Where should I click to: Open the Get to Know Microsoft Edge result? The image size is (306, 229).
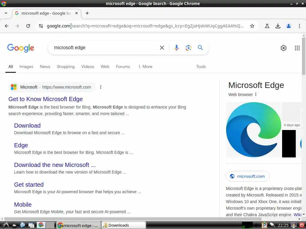click(x=45, y=99)
